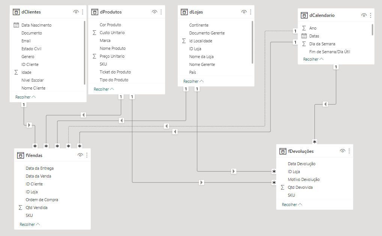Open more options menu for dLojas

pos(251,12)
